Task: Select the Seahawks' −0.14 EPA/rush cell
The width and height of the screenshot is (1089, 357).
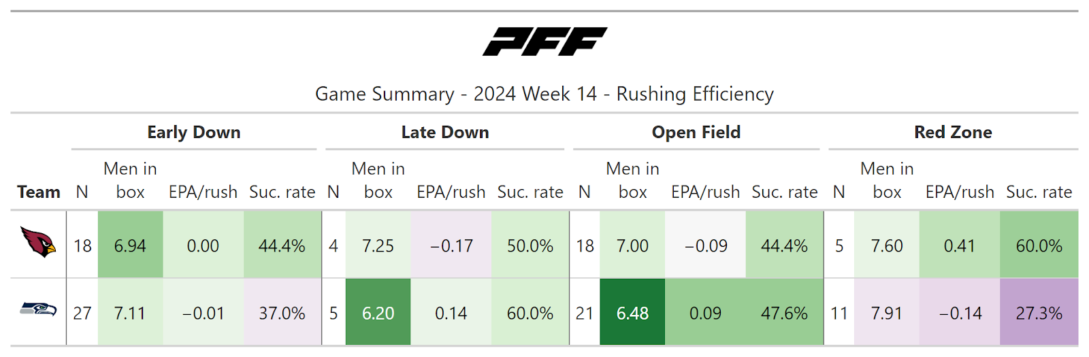Action: (x=960, y=313)
